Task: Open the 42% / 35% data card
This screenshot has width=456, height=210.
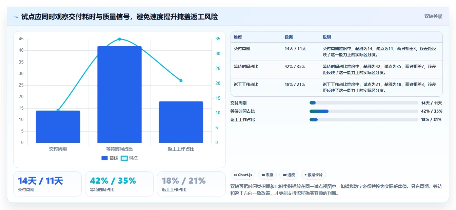Action: 119,184
